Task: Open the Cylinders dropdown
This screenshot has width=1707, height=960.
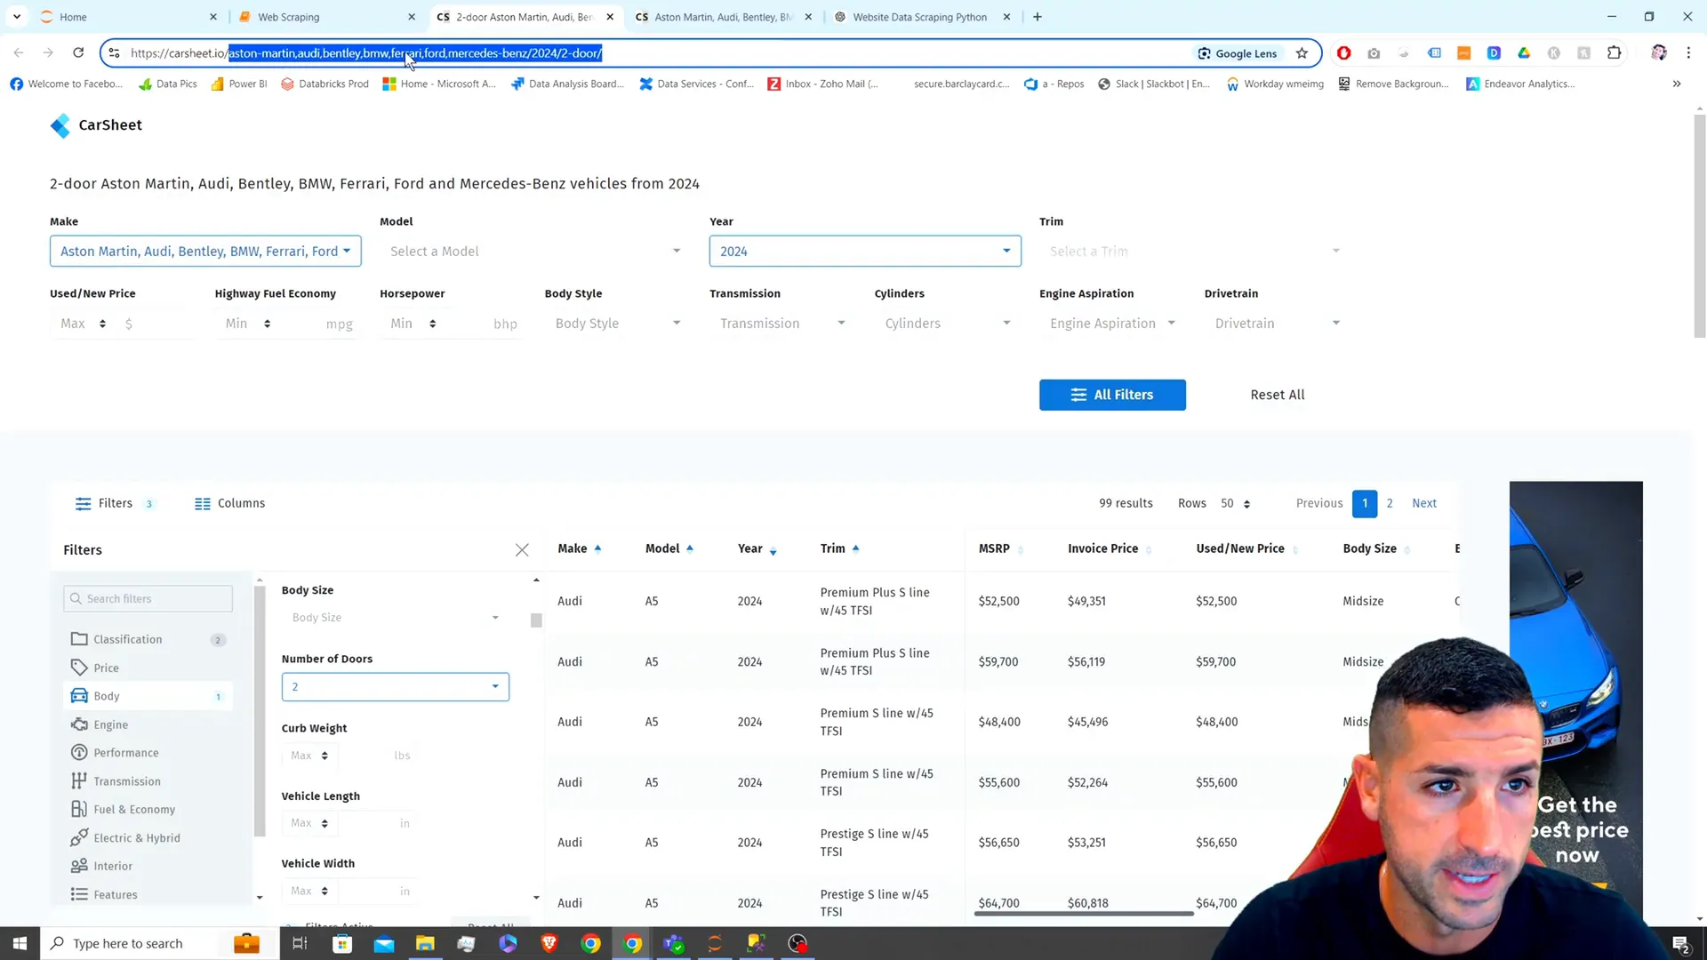Action: coord(948,324)
